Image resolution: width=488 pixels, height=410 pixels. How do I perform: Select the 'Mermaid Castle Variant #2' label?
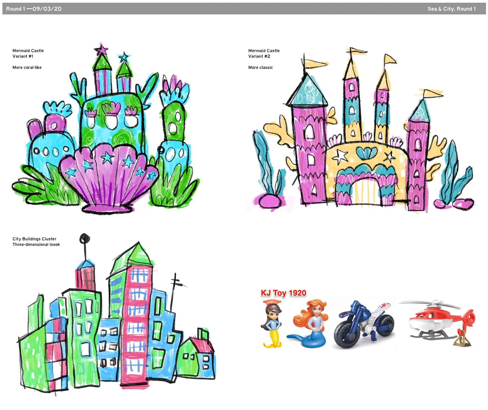[264, 53]
